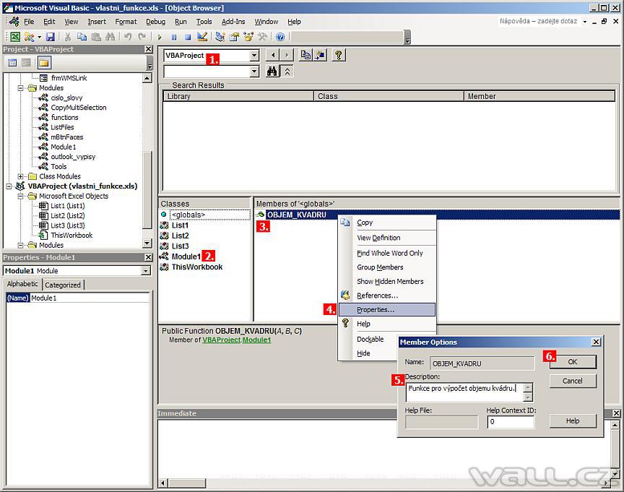Close the Project - VBAProject panel
The height and width of the screenshot is (492, 624).
pyautogui.click(x=148, y=49)
